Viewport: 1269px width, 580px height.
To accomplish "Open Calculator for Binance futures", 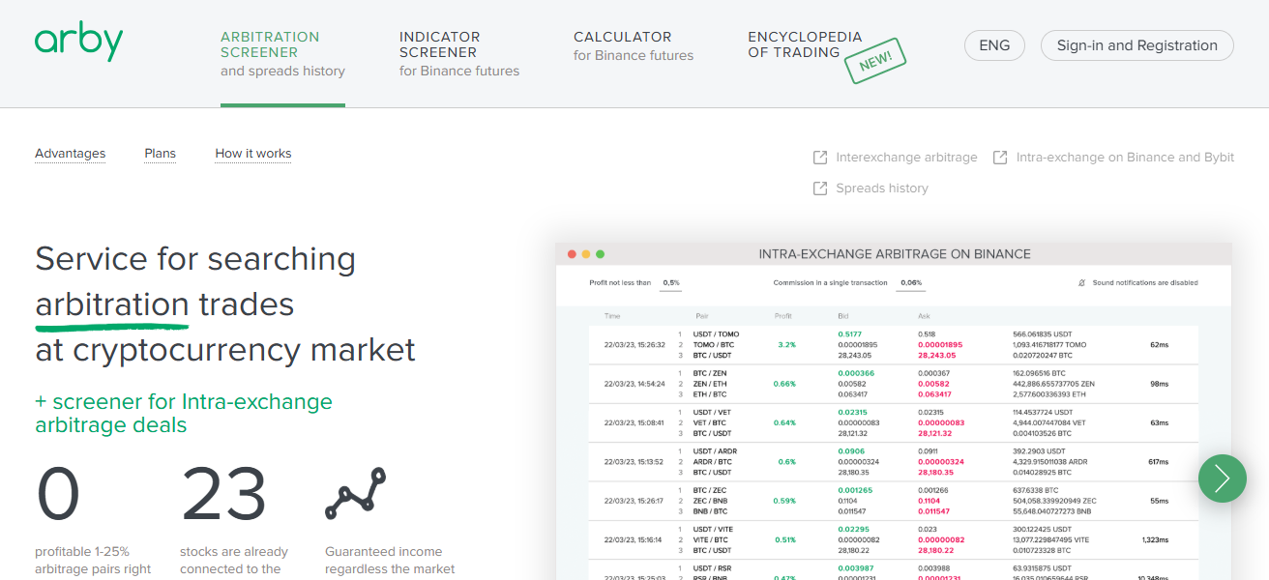I will click(633, 45).
